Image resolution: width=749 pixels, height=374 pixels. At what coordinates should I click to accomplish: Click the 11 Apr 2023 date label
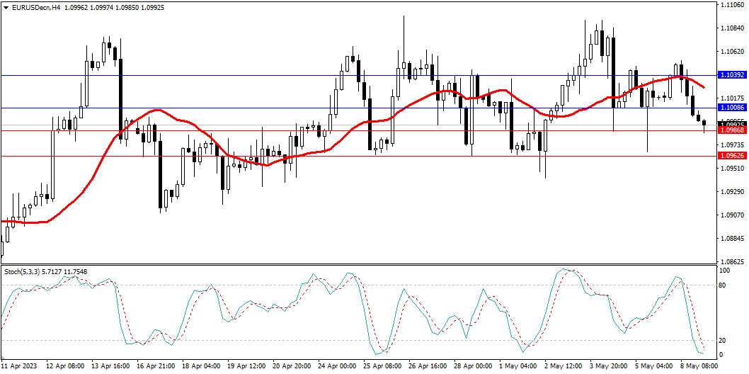pos(18,366)
